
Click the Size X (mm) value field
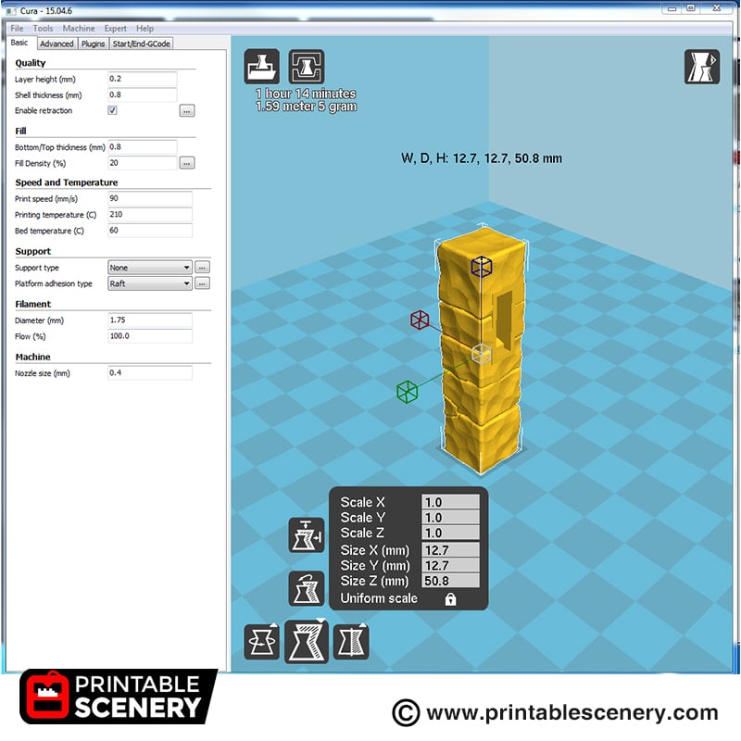[x=450, y=550]
